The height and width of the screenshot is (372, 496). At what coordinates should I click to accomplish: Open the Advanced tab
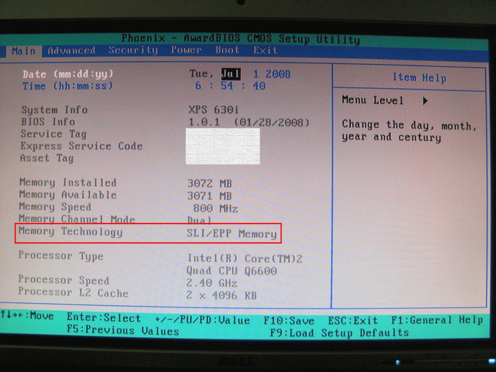tap(72, 50)
